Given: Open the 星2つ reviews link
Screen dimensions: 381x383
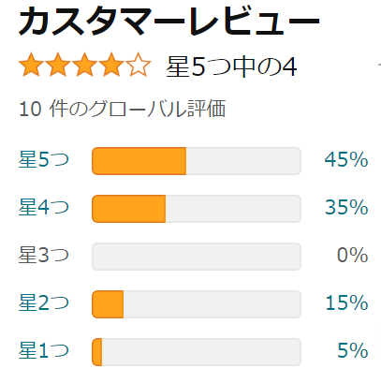Looking at the screenshot, I should click(44, 302).
